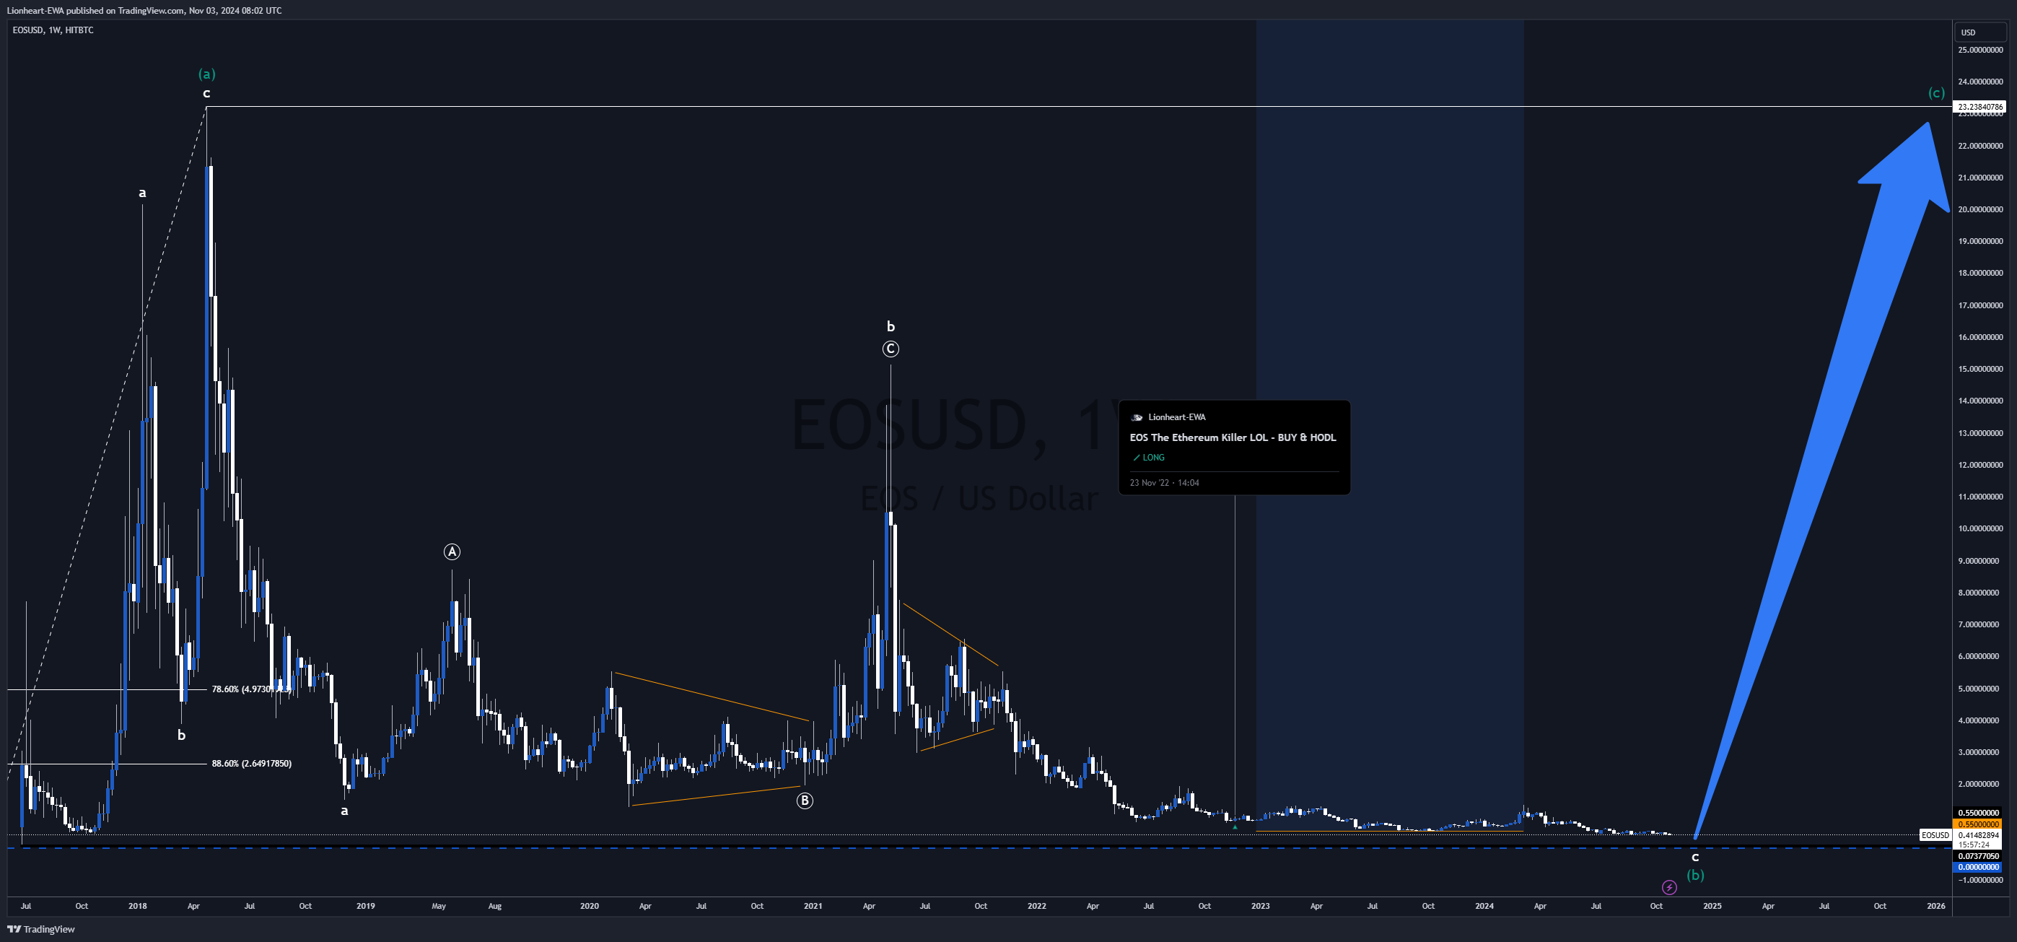This screenshot has width=2017, height=942.
Task: Select the green (a) wave label at top
Action: (206, 74)
